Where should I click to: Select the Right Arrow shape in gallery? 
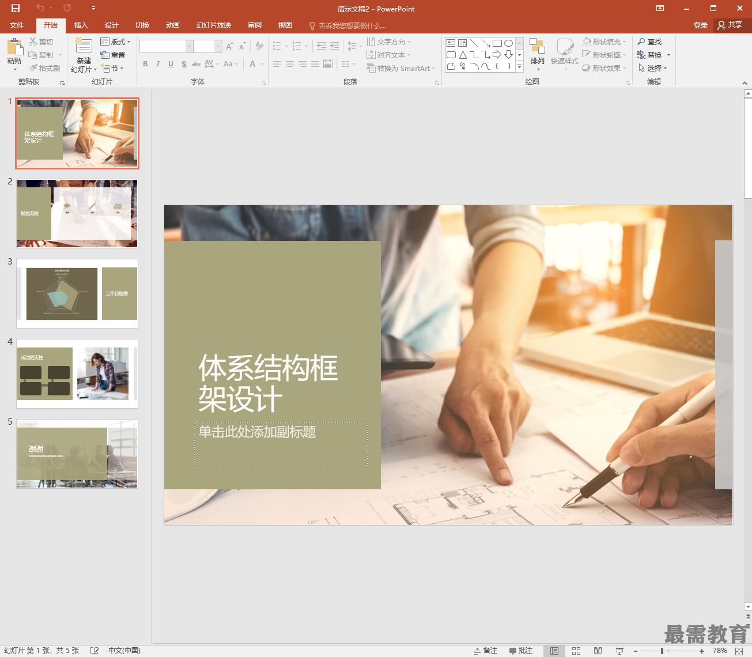tap(497, 55)
